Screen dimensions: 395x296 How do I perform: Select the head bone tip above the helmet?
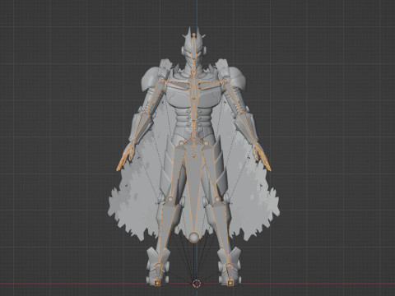(x=194, y=35)
